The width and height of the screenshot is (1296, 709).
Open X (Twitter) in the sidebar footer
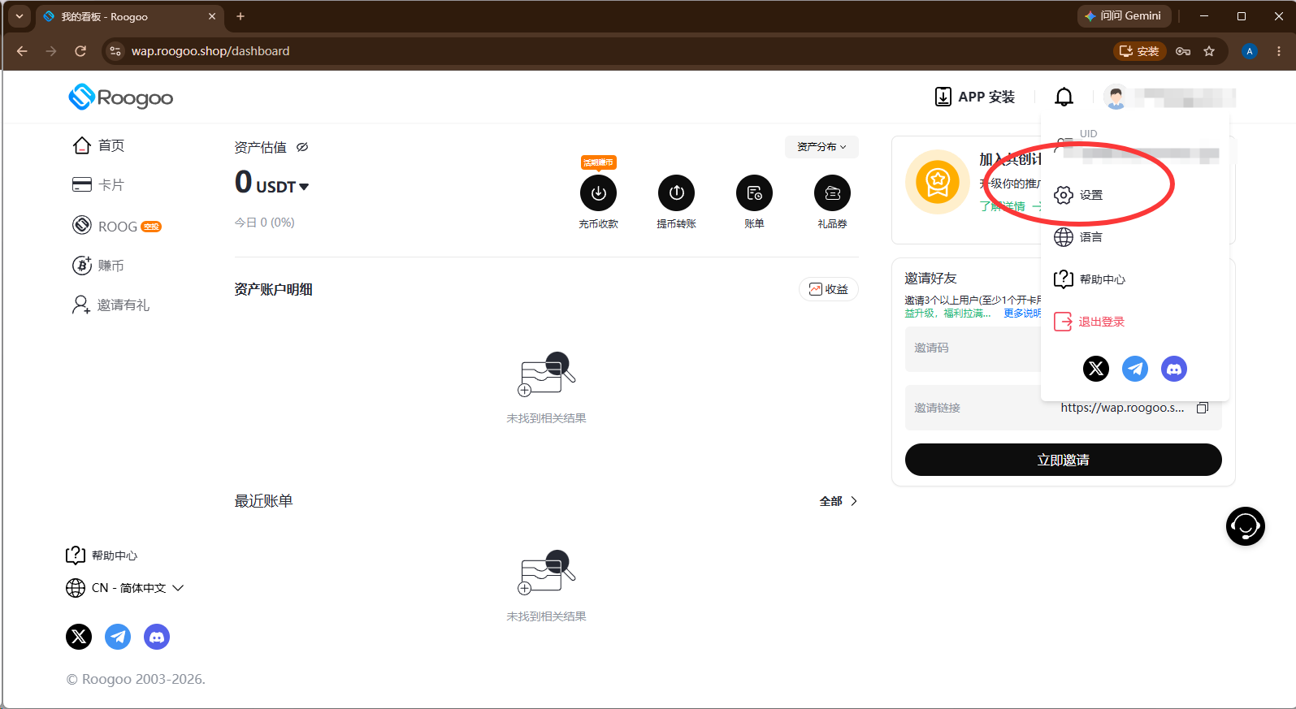pos(79,637)
